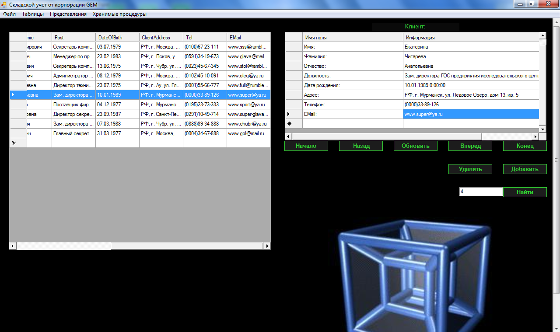The image size is (560, 332).
Task: Click the Добавить button
Action: (525, 169)
